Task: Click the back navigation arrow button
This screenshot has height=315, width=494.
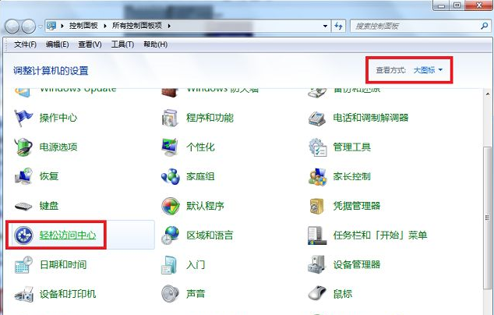Action: tap(15, 26)
